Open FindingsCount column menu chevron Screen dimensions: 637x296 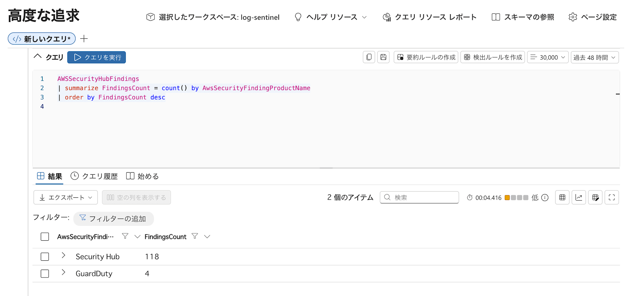207,237
